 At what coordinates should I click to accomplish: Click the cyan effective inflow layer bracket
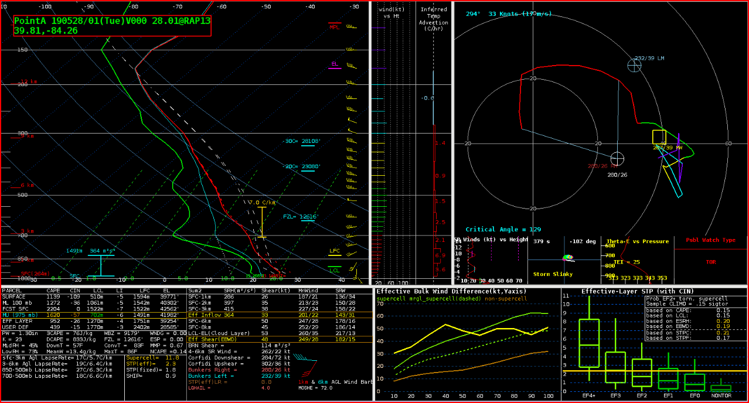[101, 265]
